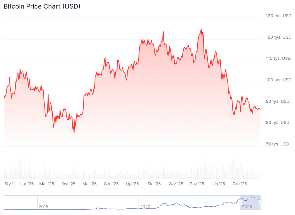Click the Lip '25 month label
Image resolution: width=295 pixels, height=215 pixels.
click(132, 184)
